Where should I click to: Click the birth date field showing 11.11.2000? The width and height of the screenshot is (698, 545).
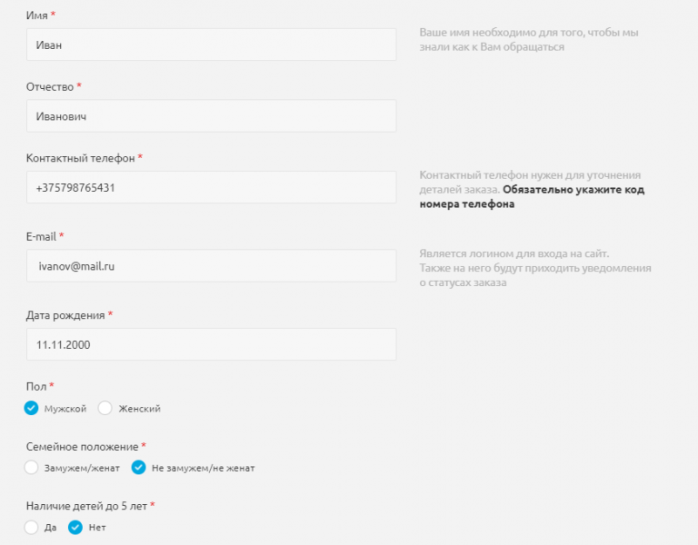click(211, 344)
